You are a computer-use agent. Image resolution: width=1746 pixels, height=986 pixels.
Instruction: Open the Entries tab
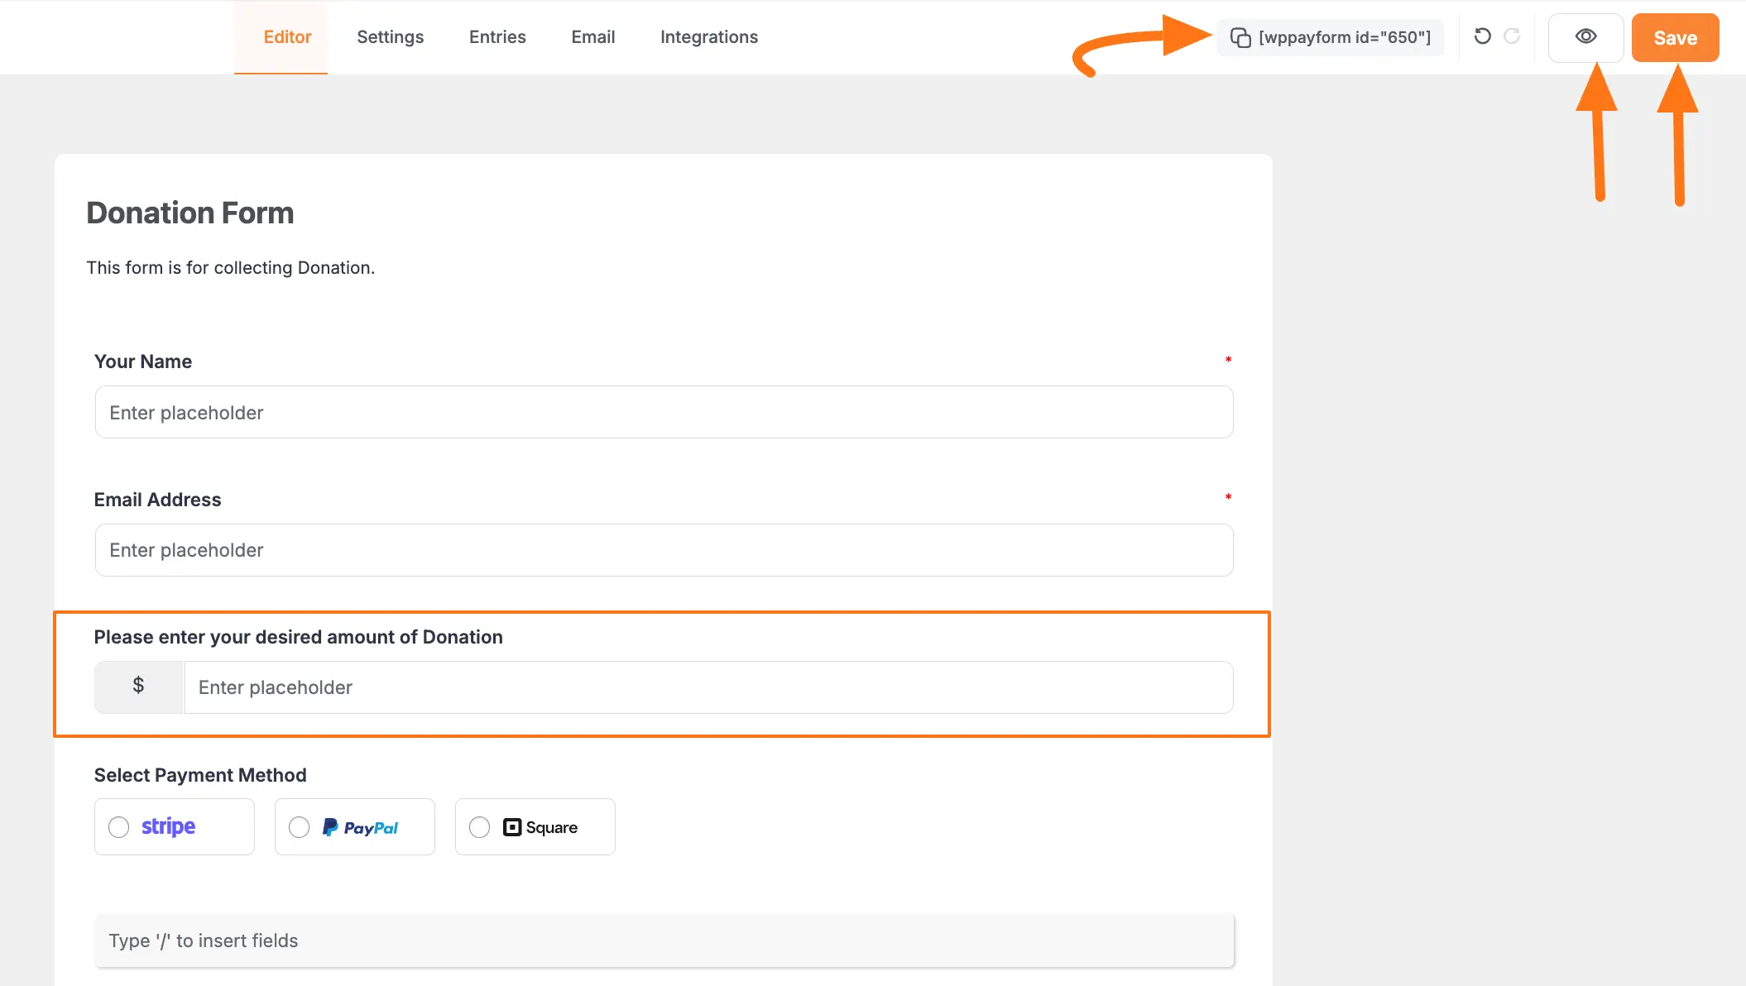click(496, 36)
